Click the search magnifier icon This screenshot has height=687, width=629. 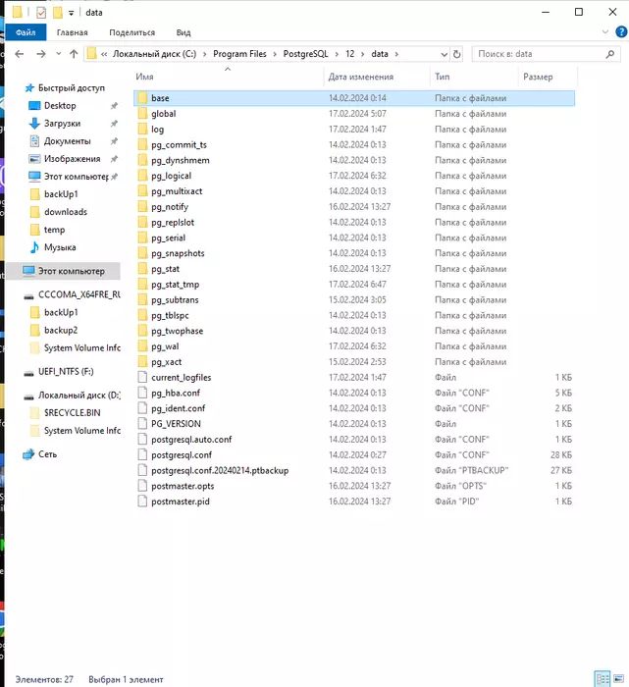[610, 54]
